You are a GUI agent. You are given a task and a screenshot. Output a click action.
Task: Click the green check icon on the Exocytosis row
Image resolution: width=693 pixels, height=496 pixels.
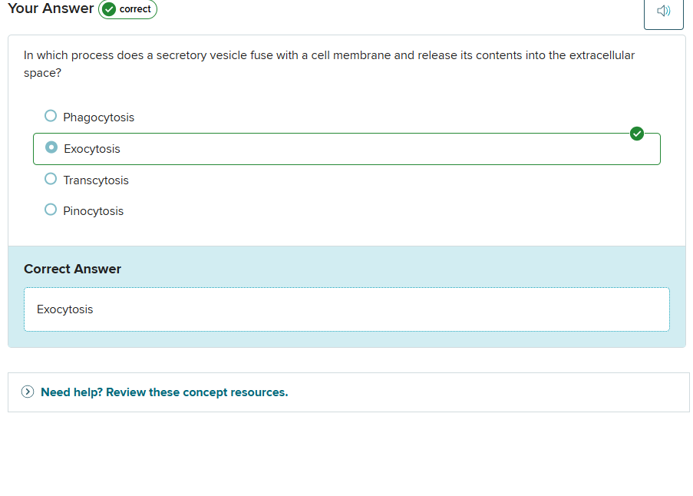click(x=636, y=134)
